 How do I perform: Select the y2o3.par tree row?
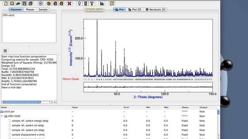108,112
